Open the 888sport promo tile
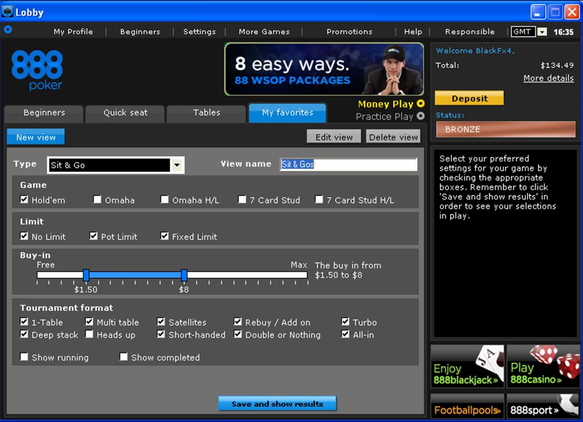The image size is (583, 422). [543, 406]
